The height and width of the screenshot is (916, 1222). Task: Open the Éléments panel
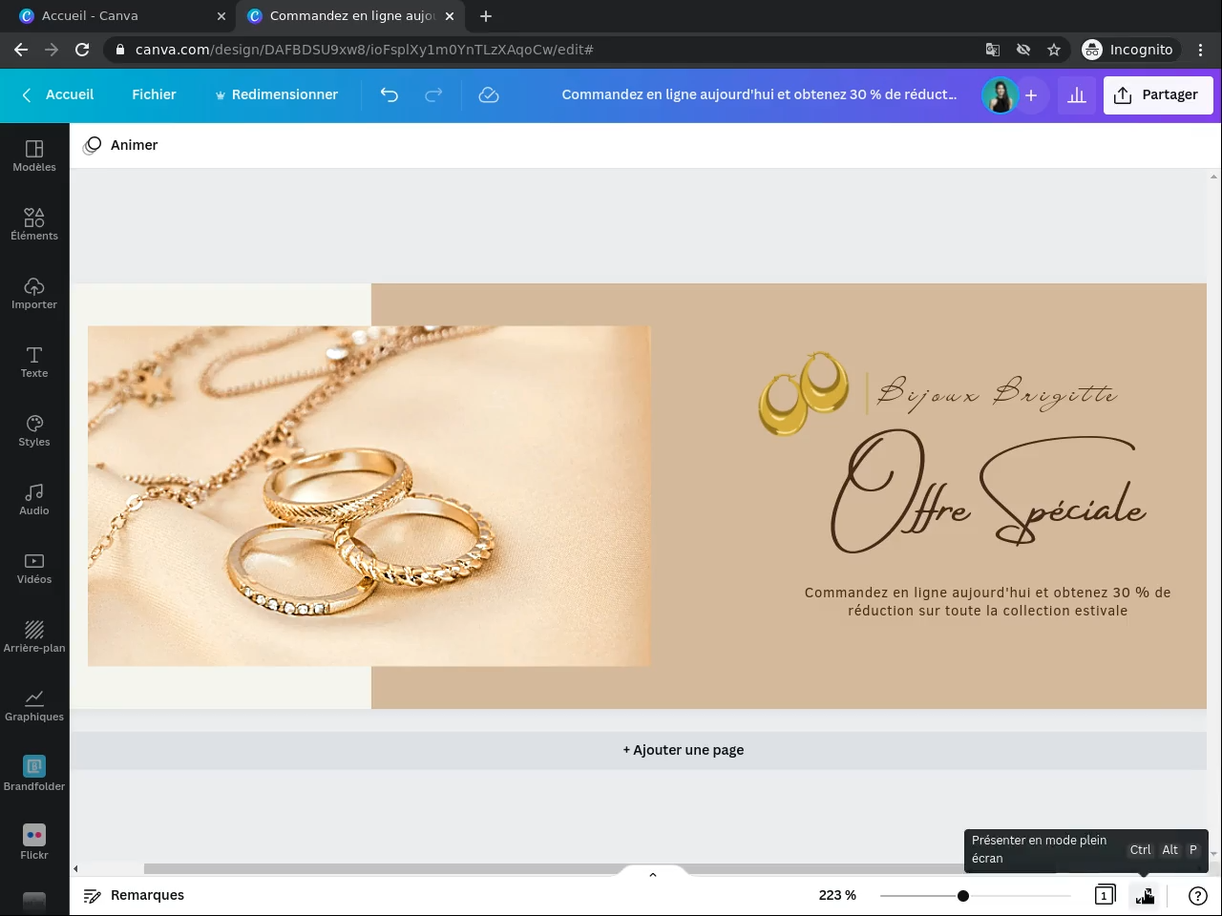pyautogui.click(x=34, y=224)
